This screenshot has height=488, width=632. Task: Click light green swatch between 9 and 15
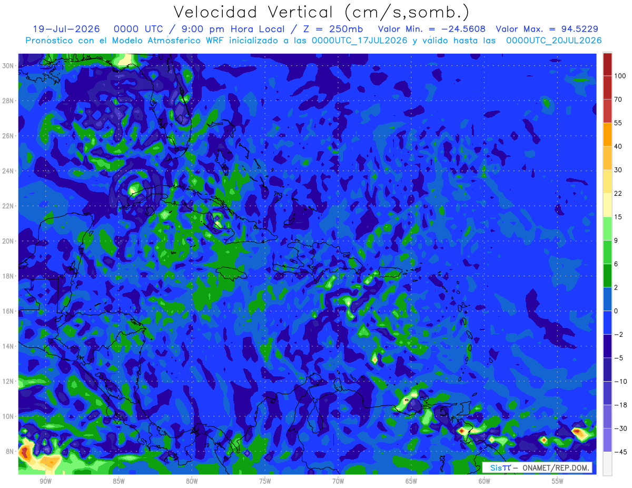pyautogui.click(x=607, y=228)
